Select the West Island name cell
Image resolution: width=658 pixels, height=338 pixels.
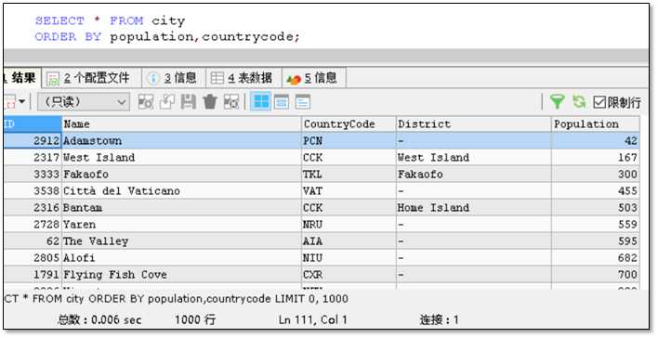point(181,157)
